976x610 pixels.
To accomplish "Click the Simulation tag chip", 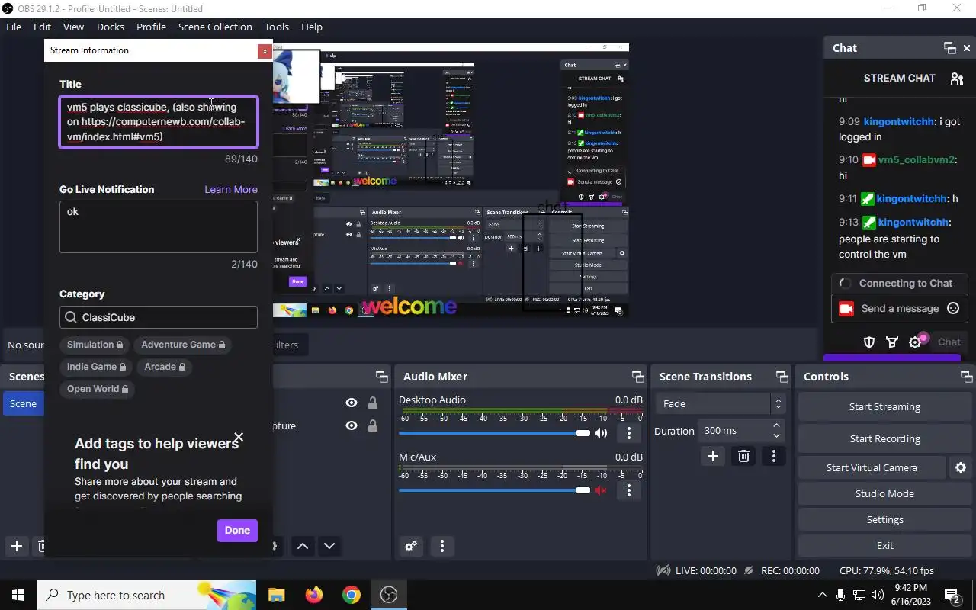I will point(95,345).
